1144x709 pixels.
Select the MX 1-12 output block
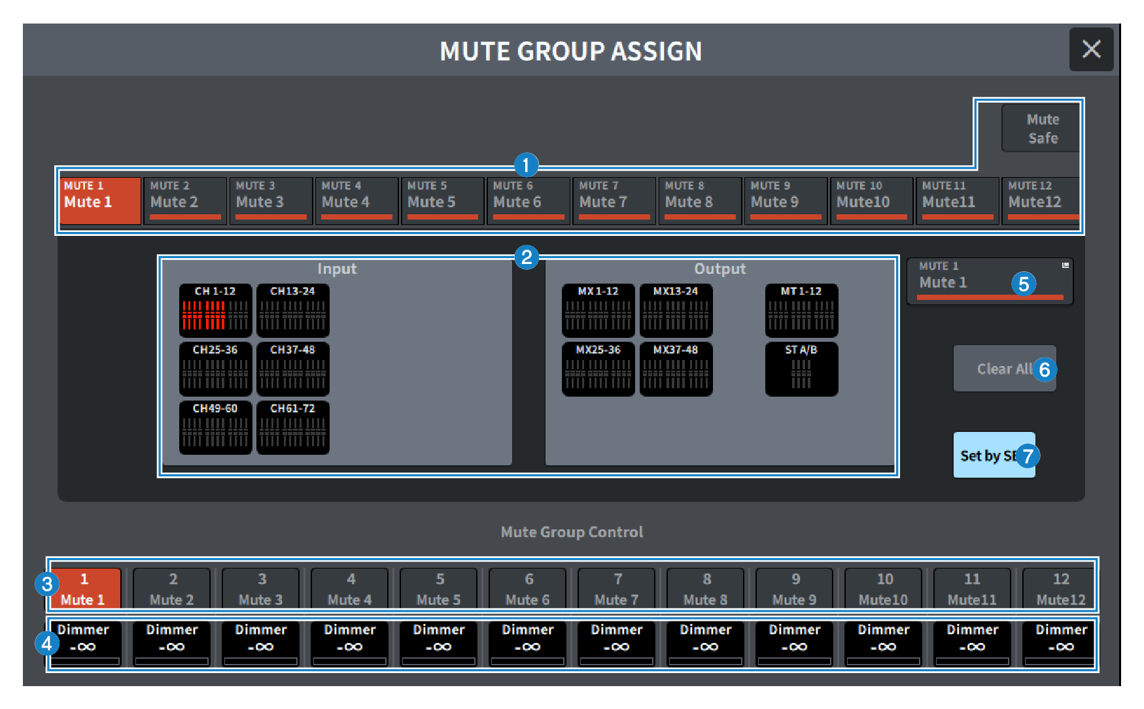(x=598, y=311)
